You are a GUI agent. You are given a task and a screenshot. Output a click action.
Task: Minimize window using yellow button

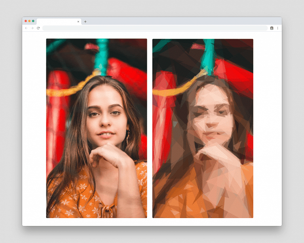[29, 21]
